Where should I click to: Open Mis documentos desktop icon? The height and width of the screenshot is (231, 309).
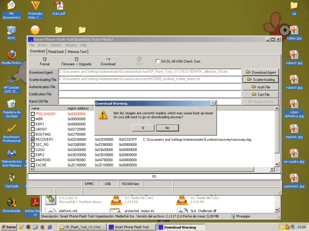click(12, 10)
